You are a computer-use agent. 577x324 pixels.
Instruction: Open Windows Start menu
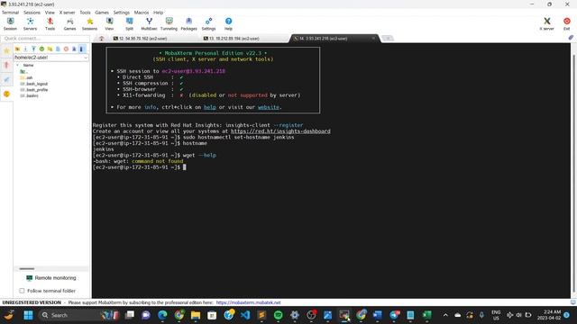[28, 315]
